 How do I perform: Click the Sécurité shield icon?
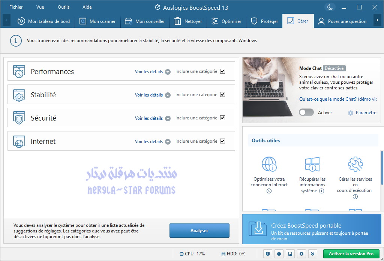point(19,118)
